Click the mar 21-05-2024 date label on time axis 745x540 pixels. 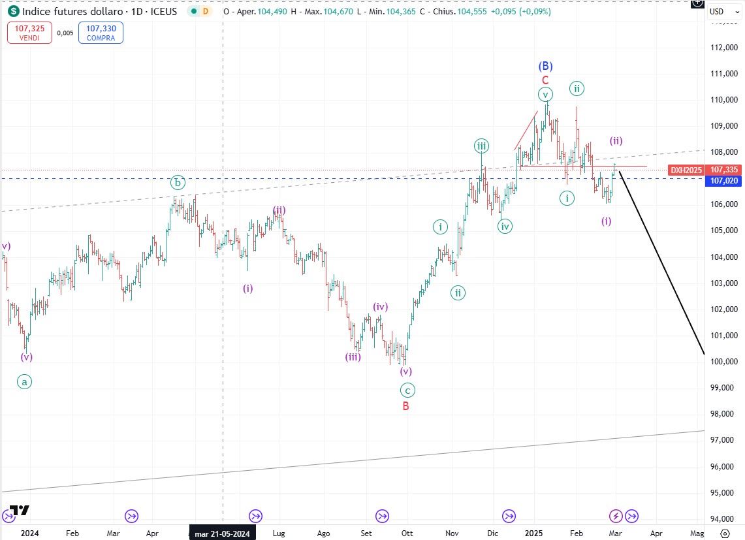(223, 533)
